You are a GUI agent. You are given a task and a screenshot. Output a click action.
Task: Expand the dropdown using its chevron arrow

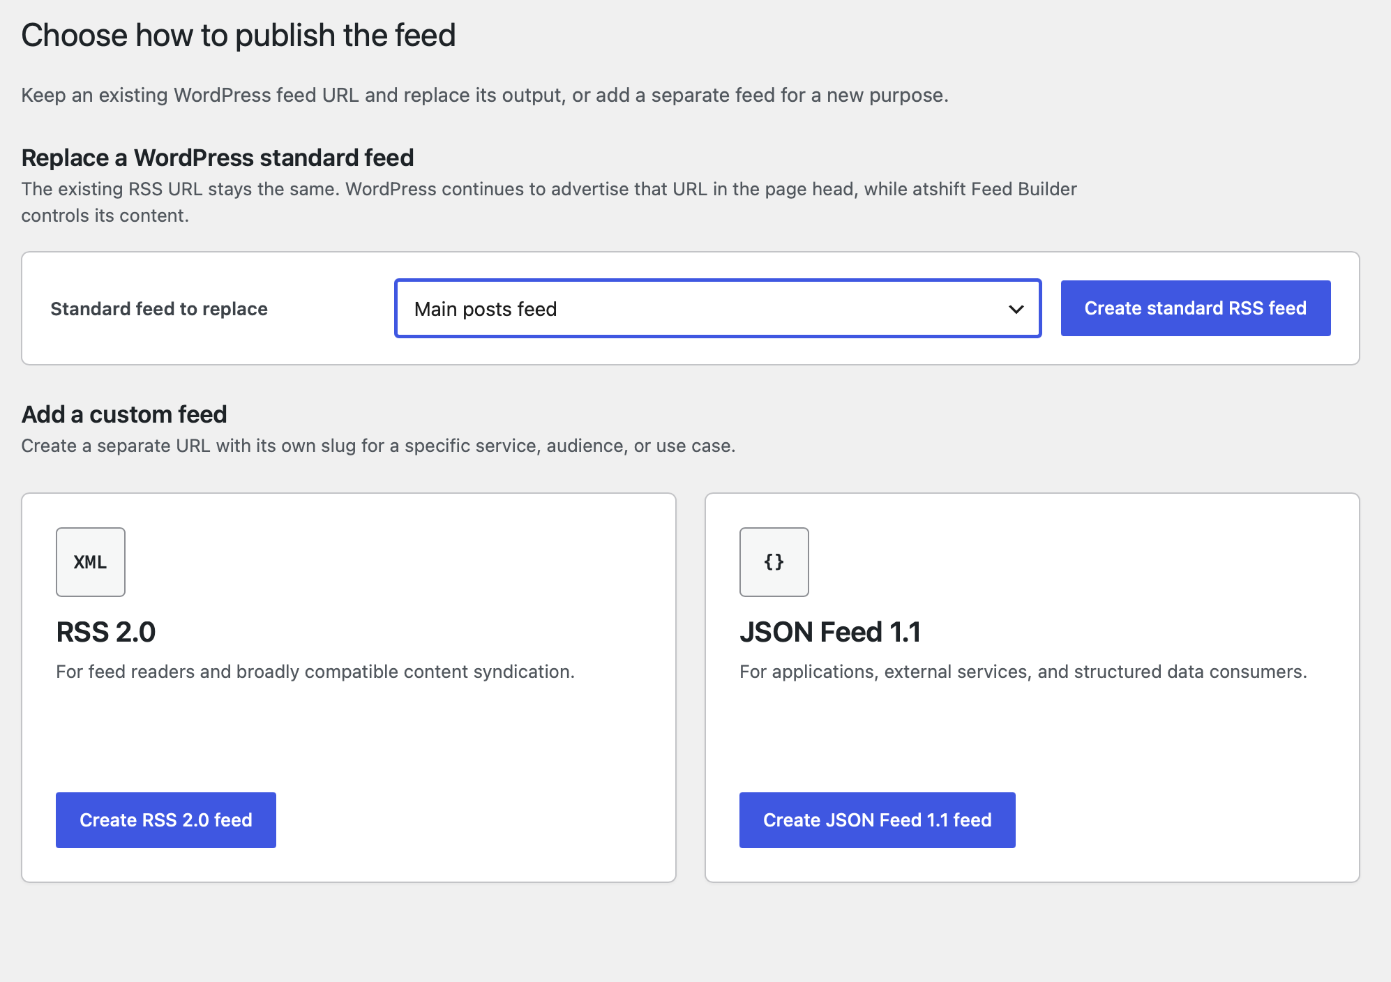click(x=1016, y=309)
